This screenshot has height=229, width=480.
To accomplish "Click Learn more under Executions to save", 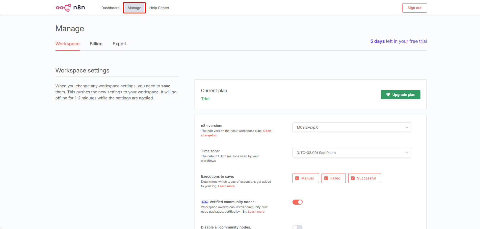I will pyautogui.click(x=226, y=186).
